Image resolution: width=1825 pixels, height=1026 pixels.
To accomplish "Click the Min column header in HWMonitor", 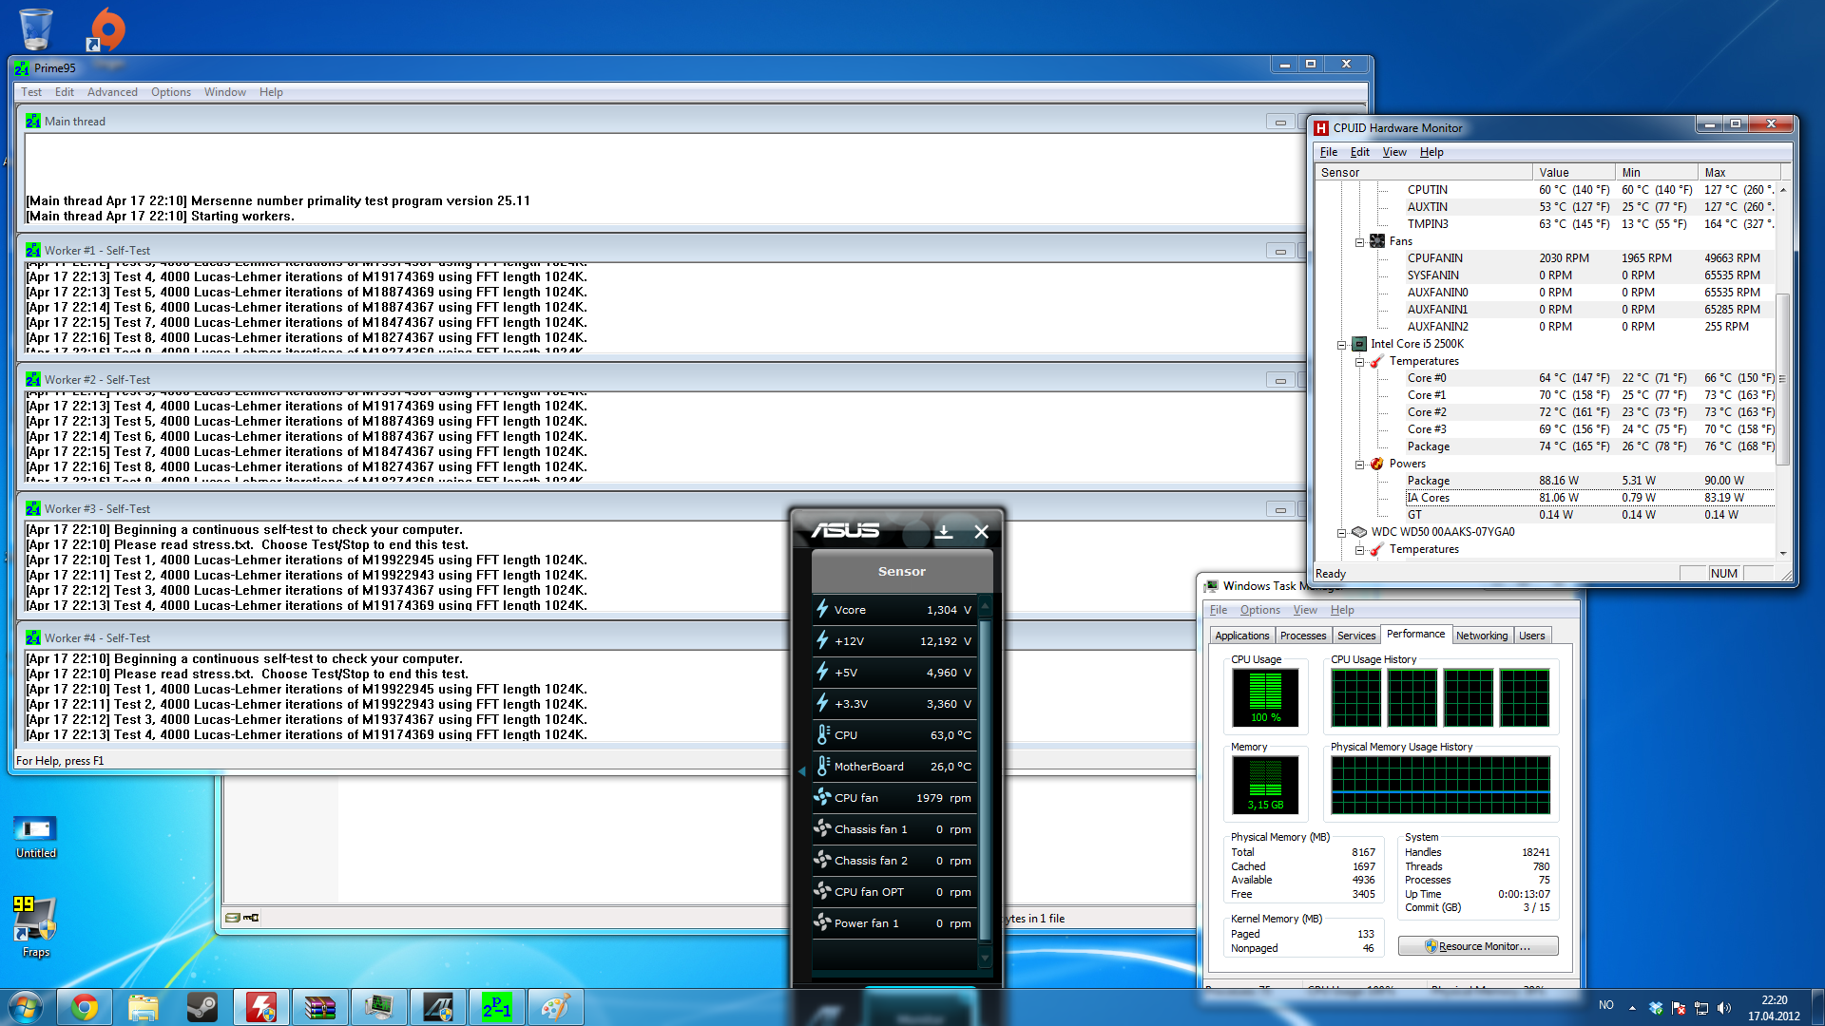I will pyautogui.click(x=1656, y=173).
